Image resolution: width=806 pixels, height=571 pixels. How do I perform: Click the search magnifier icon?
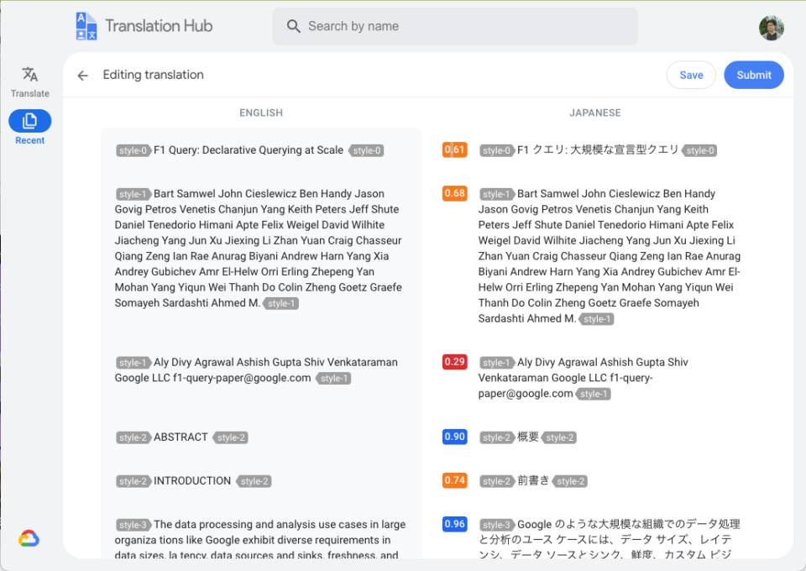(x=293, y=26)
